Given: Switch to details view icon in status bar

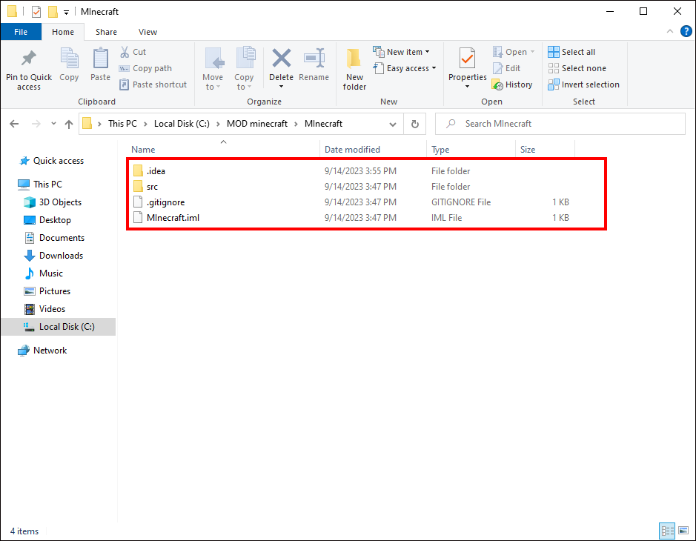Looking at the screenshot, I should coord(667,531).
